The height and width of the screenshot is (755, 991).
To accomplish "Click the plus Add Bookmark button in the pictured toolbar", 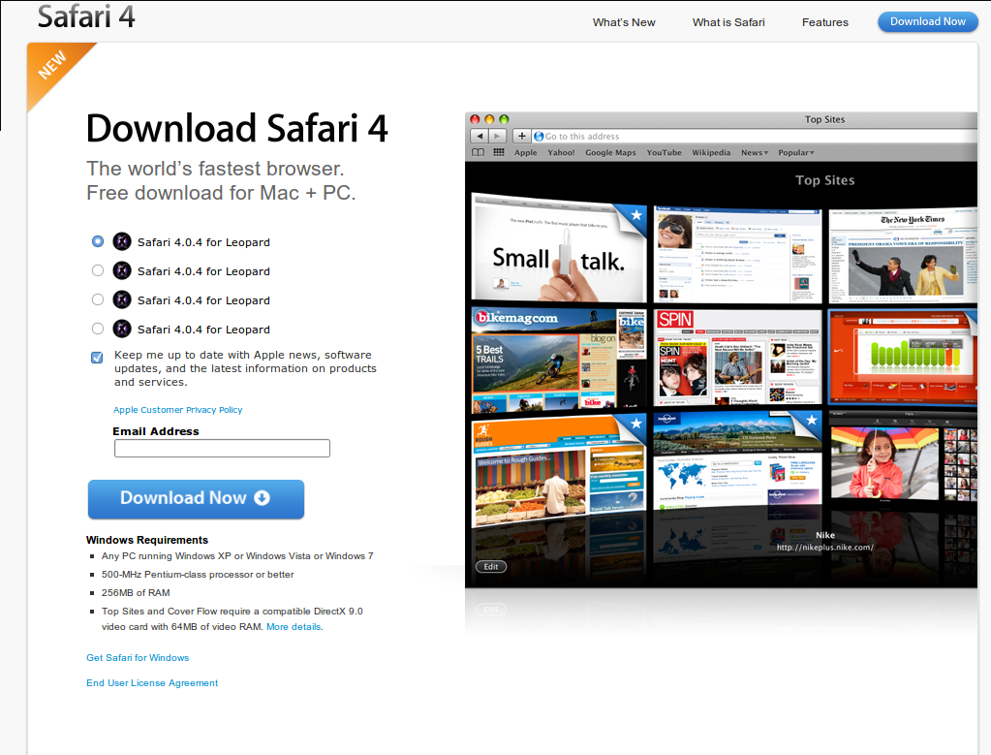I will 521,136.
